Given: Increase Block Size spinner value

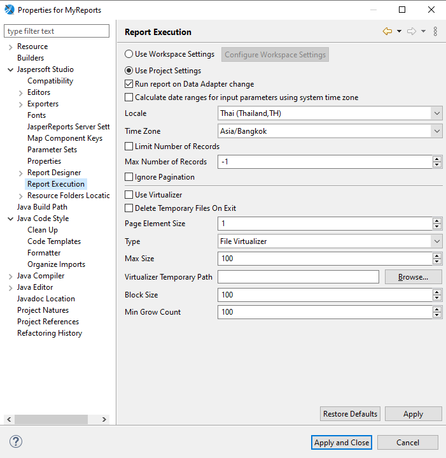Looking at the screenshot, I should click(x=436, y=292).
